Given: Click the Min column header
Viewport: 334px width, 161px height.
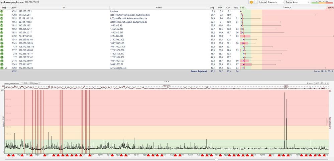Looking at the screenshot, I should point(220,7).
